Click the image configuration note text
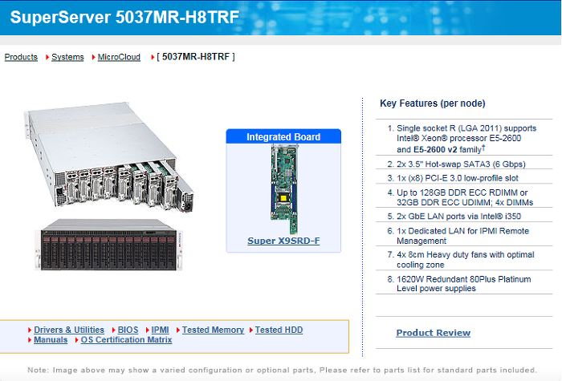This screenshot has height=381, width=562. [x=282, y=370]
